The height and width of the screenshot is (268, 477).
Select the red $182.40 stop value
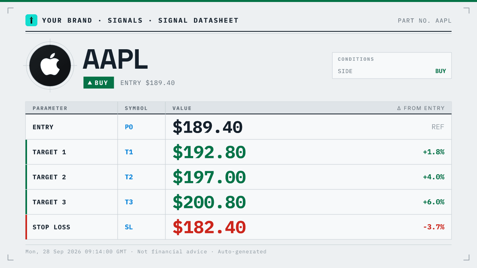tap(209, 228)
